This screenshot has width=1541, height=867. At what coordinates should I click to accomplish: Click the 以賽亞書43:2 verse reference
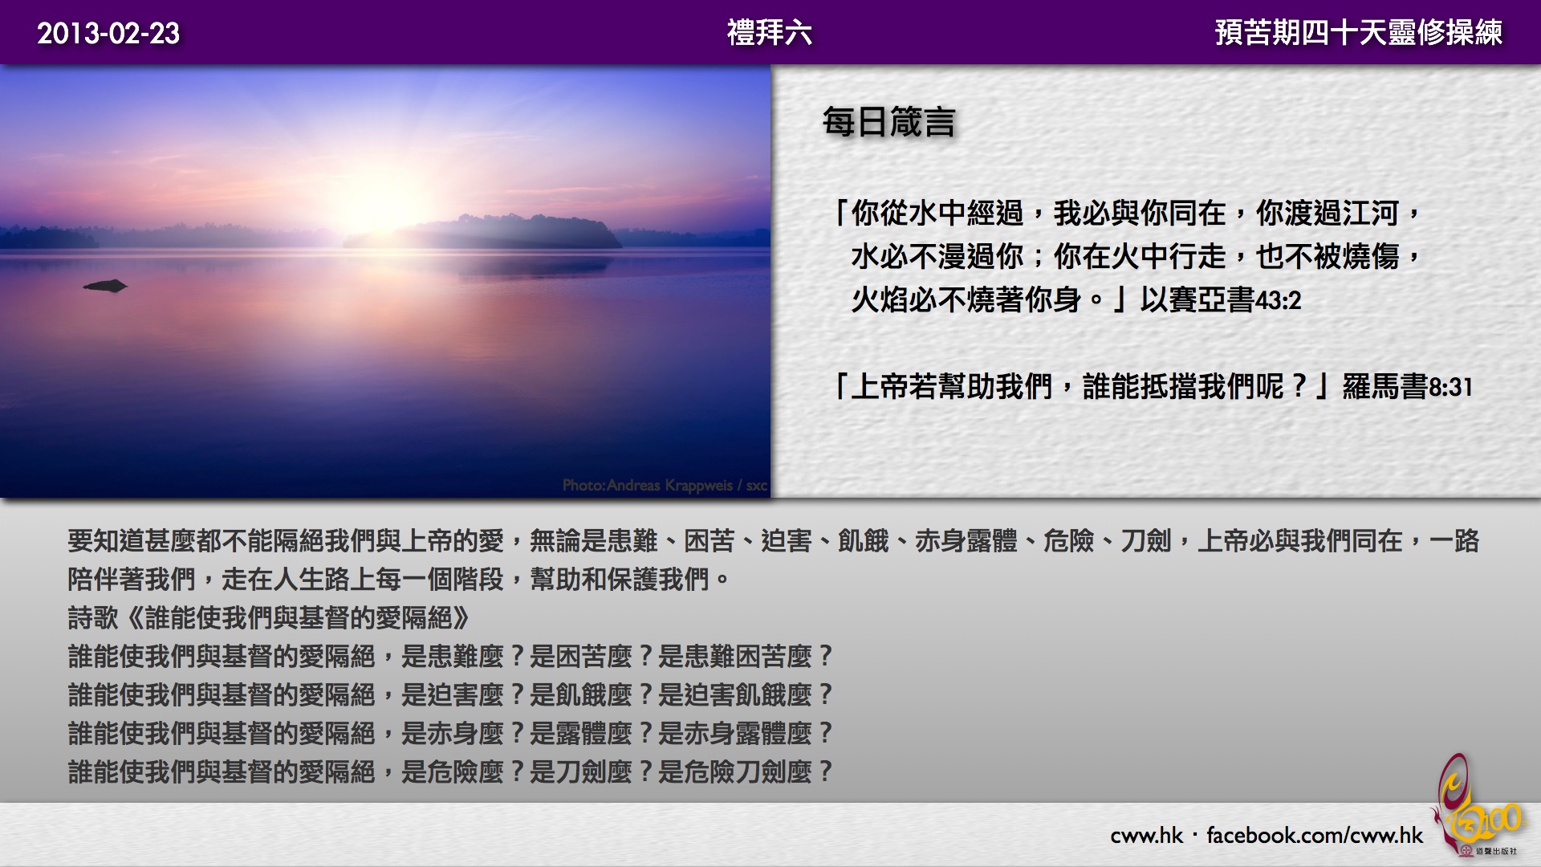click(x=1220, y=300)
